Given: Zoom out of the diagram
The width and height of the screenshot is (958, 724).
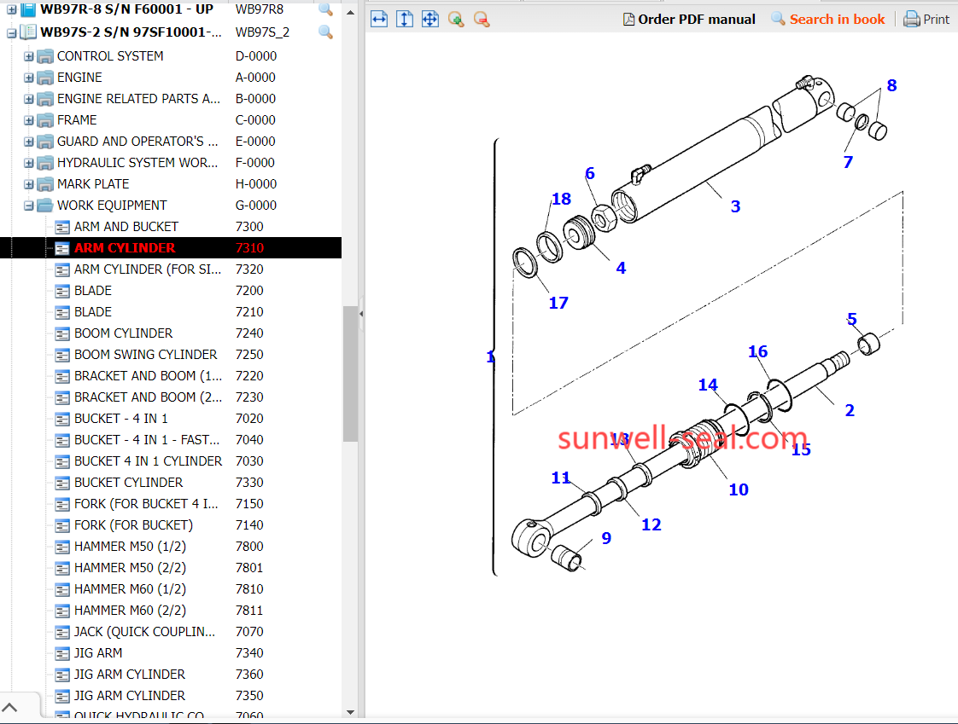Looking at the screenshot, I should pos(482,19).
